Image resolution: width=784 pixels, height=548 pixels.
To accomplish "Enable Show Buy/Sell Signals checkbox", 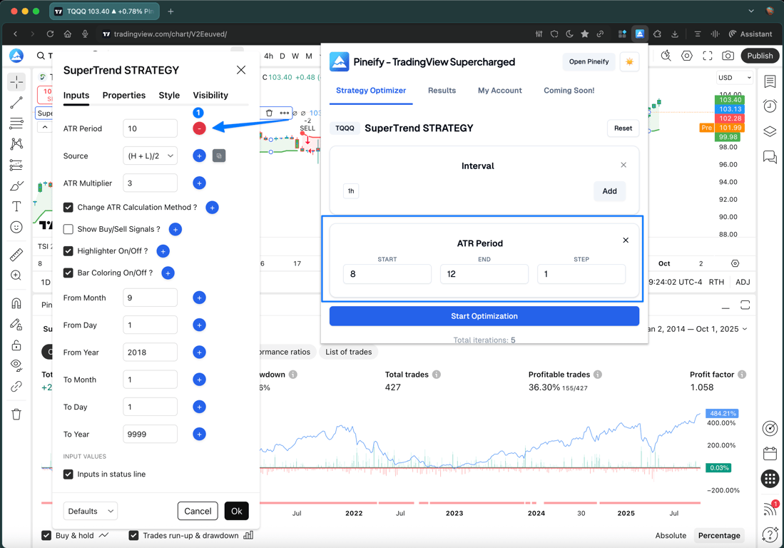I will point(68,229).
